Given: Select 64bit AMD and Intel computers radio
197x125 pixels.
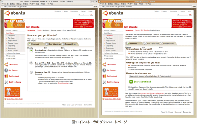Looking at the screenshot, I should 129,69.
